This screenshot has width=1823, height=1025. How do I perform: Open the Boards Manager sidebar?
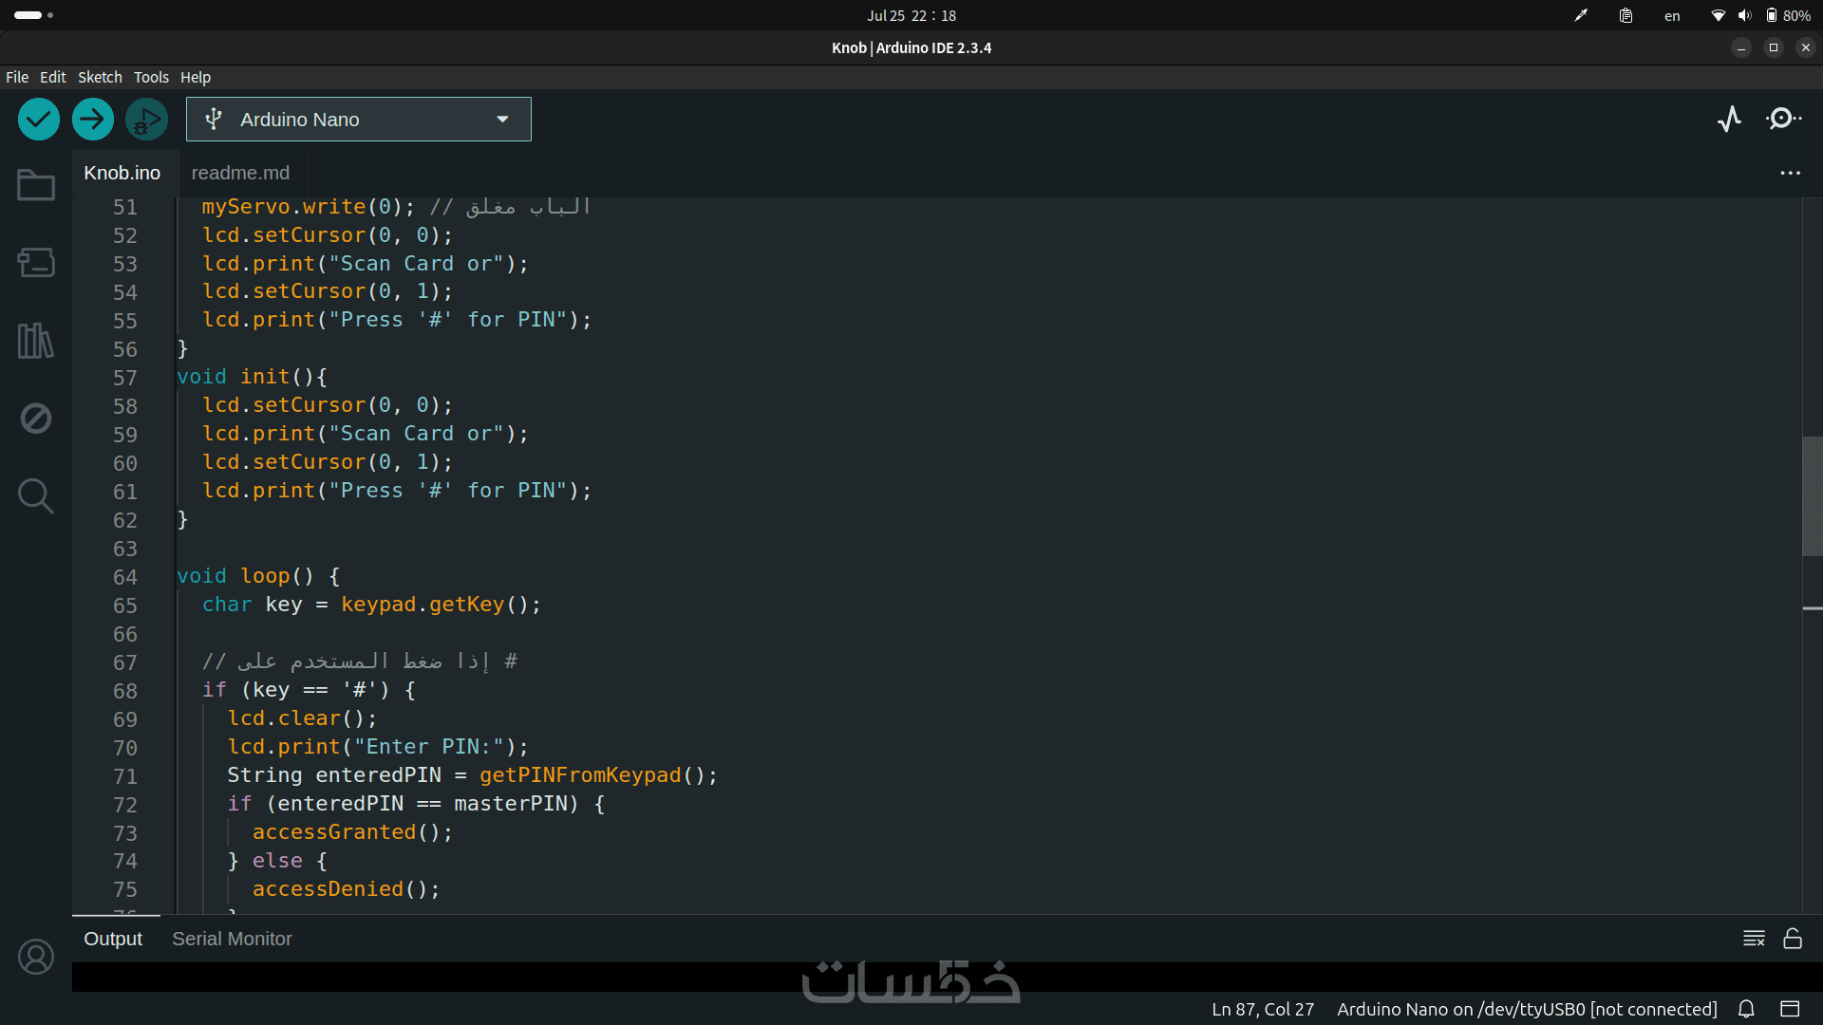[36, 263]
